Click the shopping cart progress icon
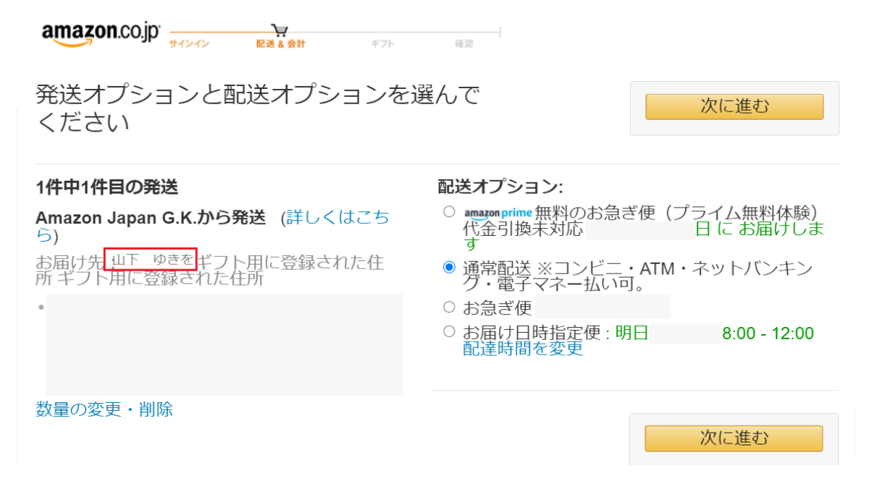 [280, 30]
